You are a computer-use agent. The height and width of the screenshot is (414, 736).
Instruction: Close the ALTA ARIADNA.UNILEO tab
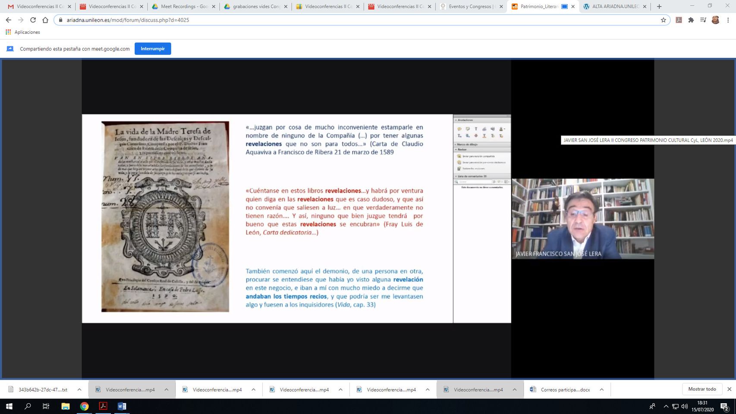pos(645,6)
